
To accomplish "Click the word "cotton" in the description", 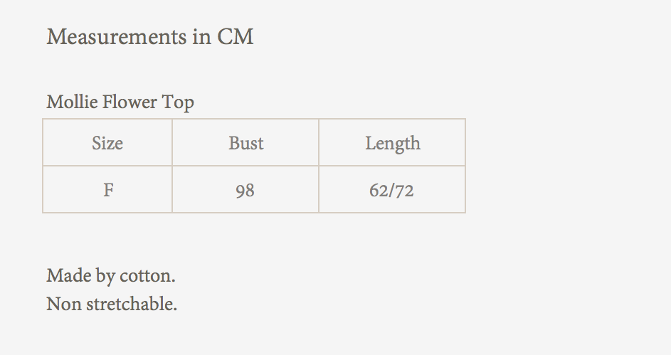I will coord(148,275).
